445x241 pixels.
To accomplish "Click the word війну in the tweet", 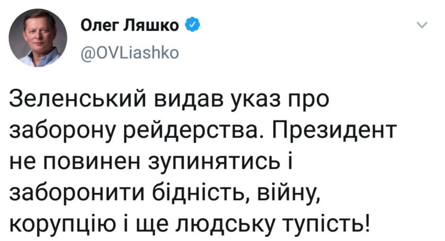I will [x=289, y=193].
